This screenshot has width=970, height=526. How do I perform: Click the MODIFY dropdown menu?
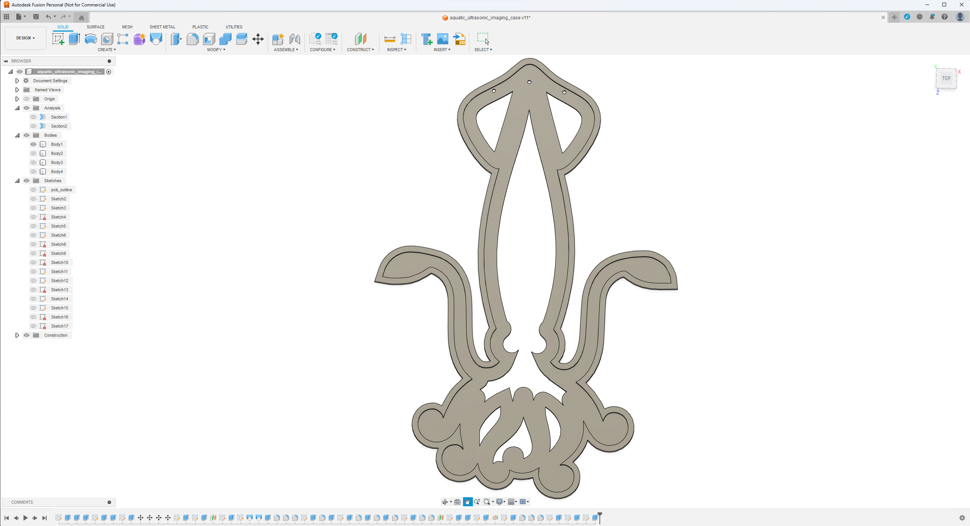(x=216, y=50)
